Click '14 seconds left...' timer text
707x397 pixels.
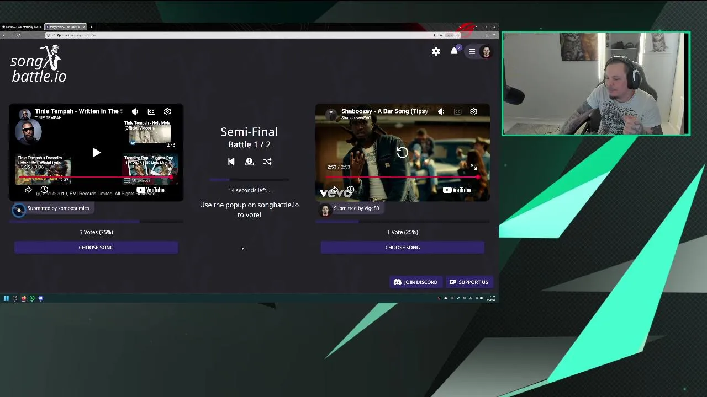249,190
